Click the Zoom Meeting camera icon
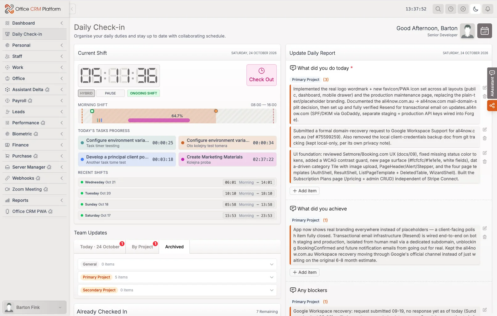This screenshot has height=316, width=497. point(7,189)
